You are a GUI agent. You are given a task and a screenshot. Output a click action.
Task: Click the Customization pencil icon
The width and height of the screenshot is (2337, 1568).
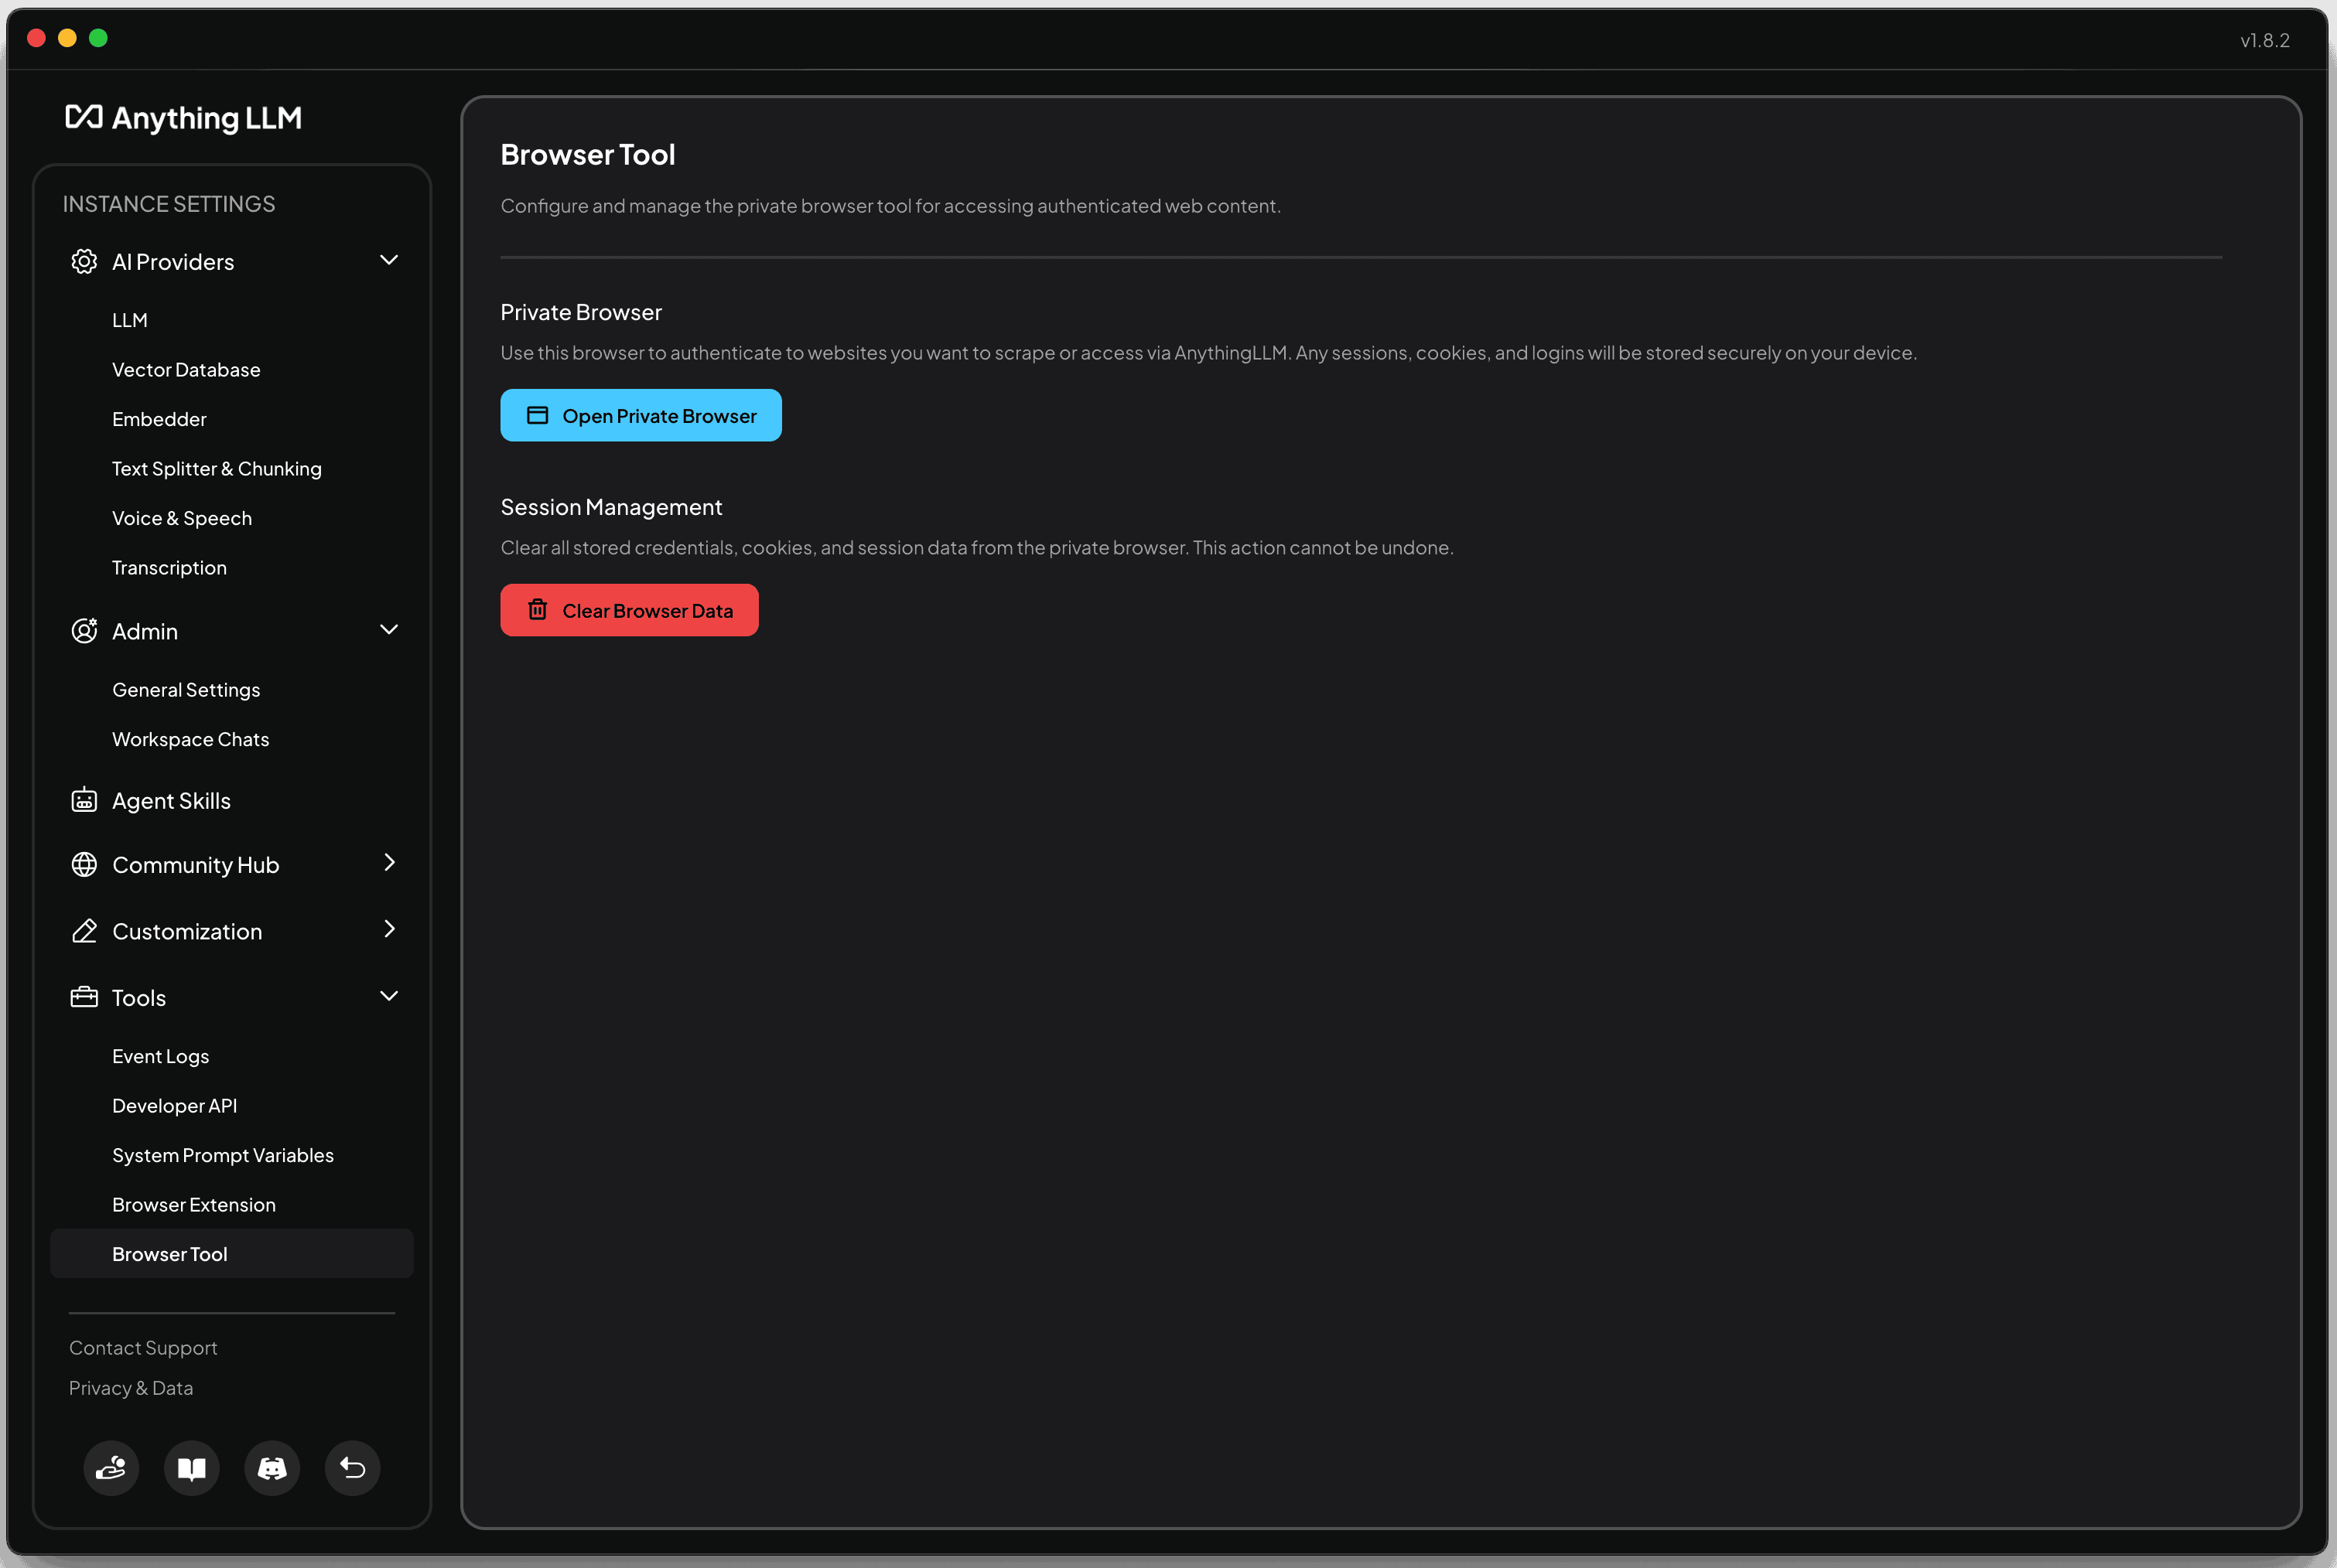point(84,931)
